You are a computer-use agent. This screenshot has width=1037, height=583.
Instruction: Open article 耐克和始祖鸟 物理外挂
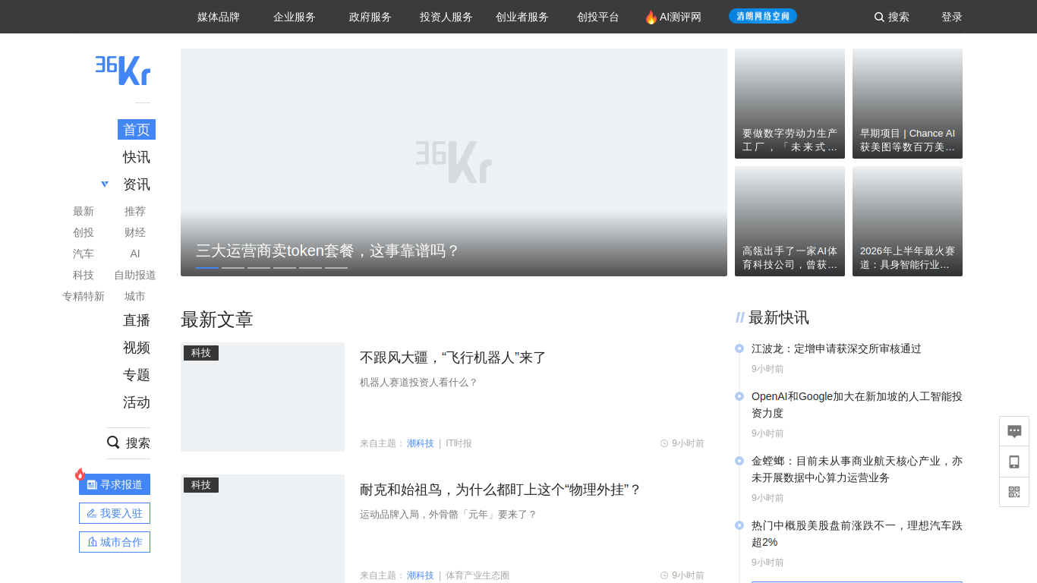pyautogui.click(x=501, y=490)
